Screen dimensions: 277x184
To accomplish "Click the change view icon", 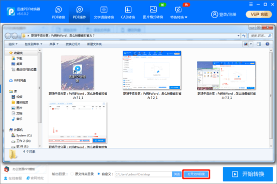I will [246, 44].
